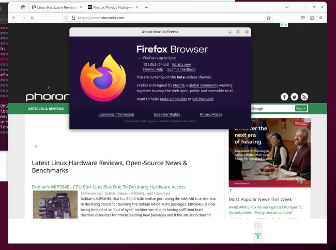
Task: Click the 'Firefox is up to date' status text
Action: click(159, 58)
